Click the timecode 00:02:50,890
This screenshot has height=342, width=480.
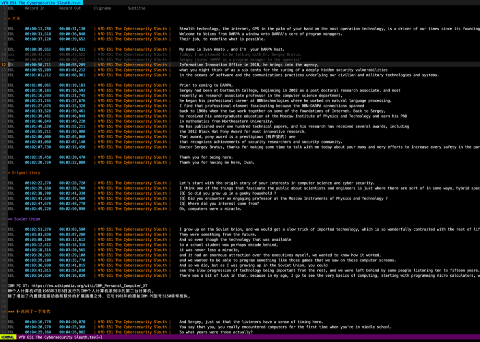(72, 209)
